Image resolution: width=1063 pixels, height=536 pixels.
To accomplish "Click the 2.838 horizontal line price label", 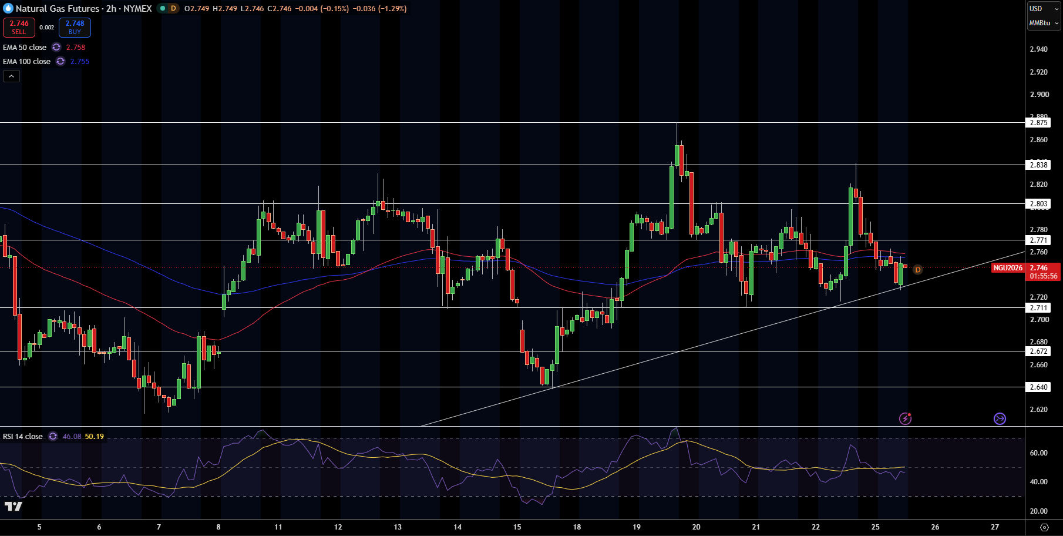I will (x=1038, y=165).
